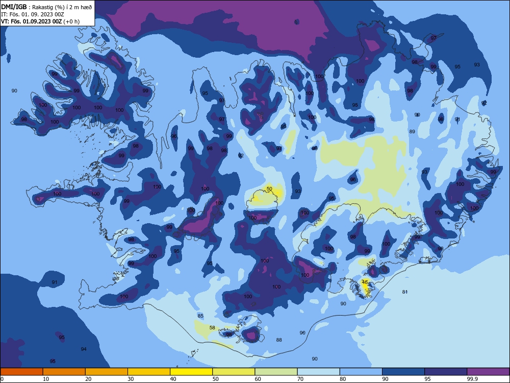Pick the 20–30 amber legend swatch
Viewport: 510px width, 383px height.
[107, 372]
